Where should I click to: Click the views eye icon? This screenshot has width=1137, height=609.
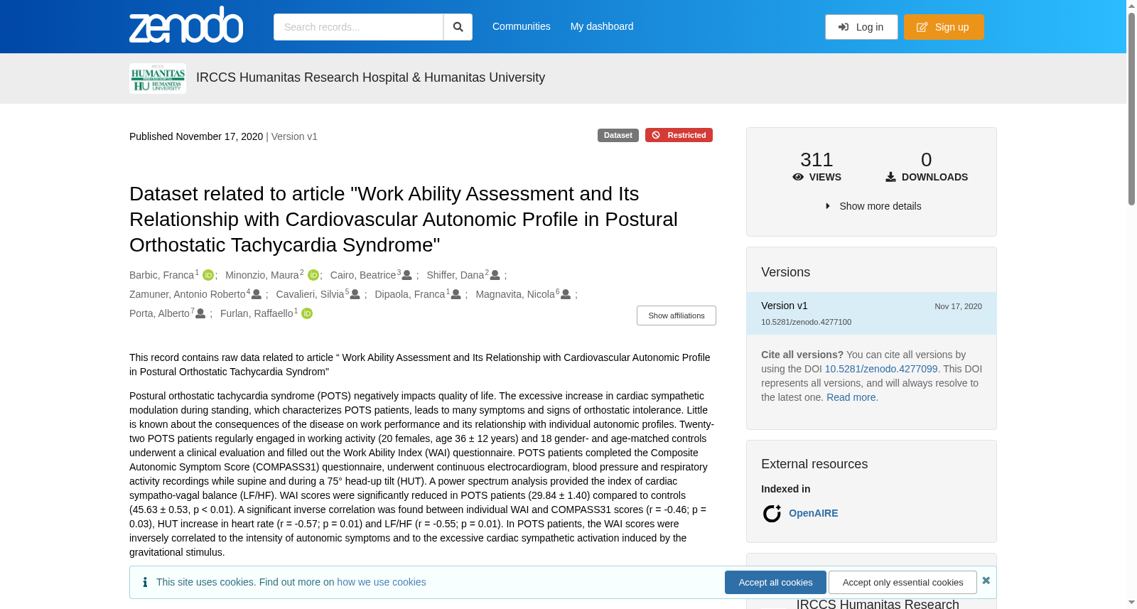coord(798,177)
